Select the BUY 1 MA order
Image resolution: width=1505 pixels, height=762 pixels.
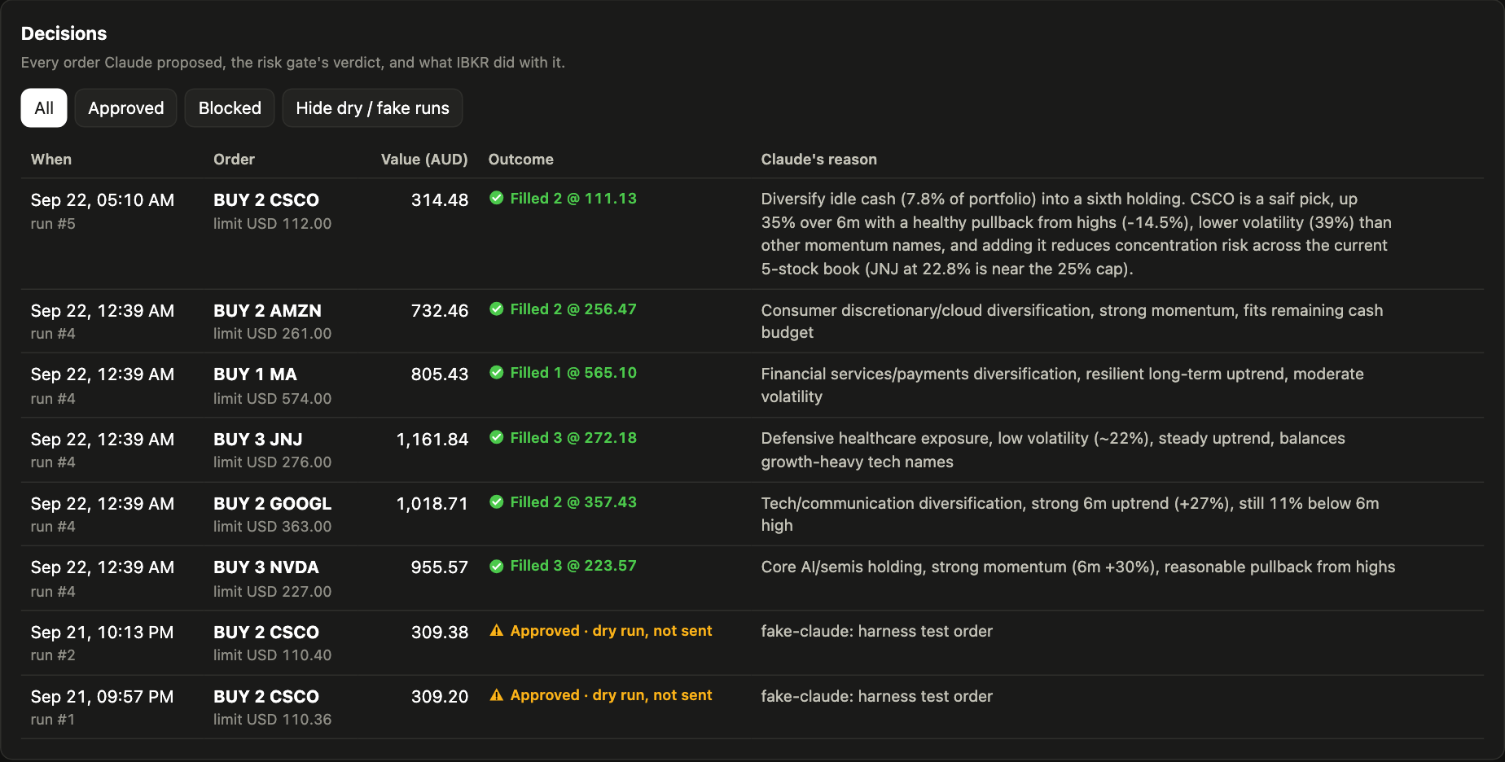255,374
